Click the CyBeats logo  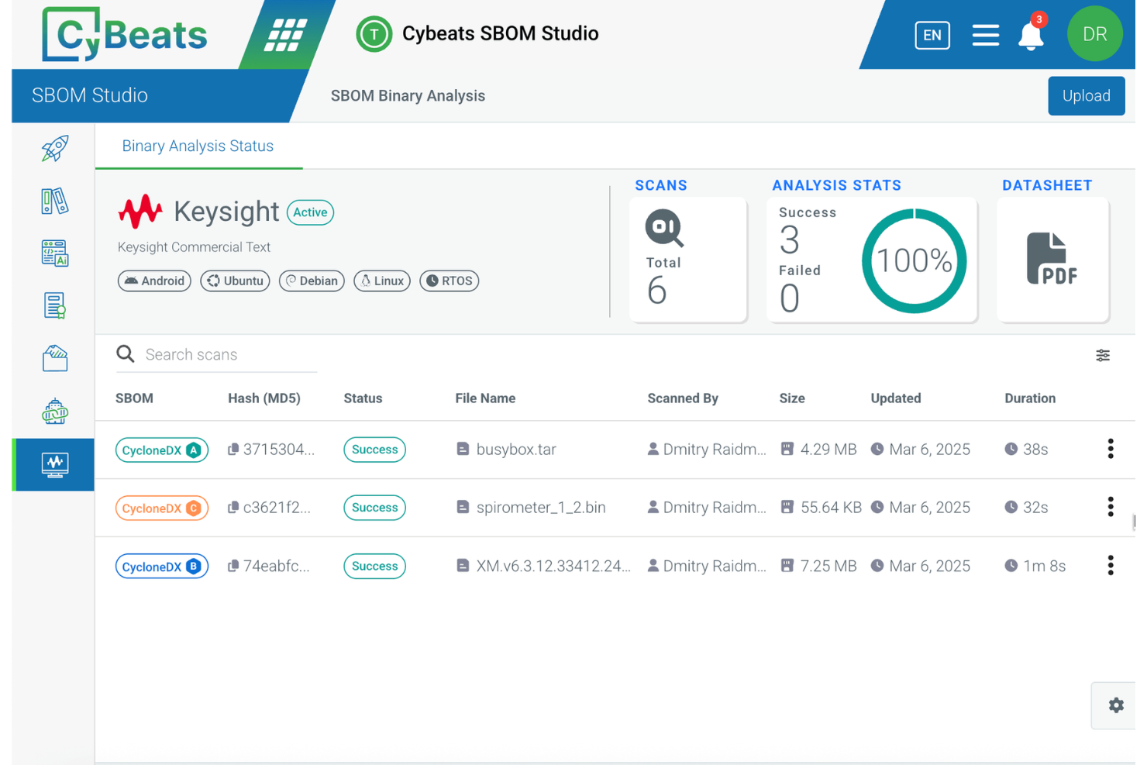(124, 34)
